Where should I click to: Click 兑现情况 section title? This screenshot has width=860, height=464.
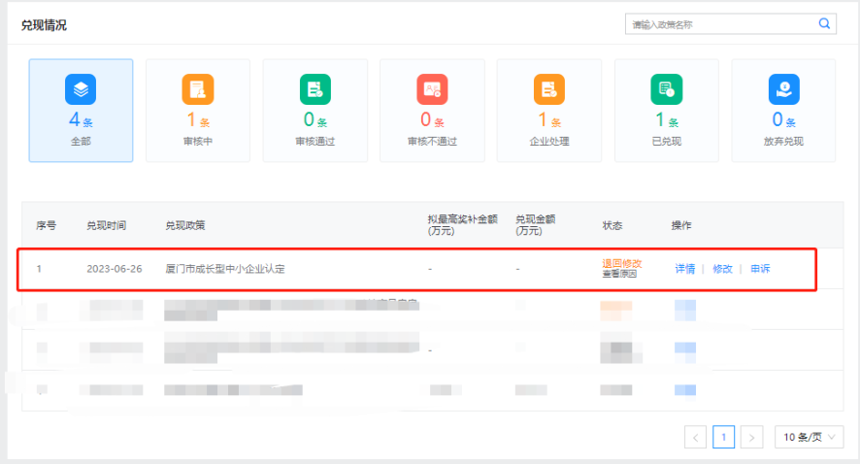(x=44, y=25)
